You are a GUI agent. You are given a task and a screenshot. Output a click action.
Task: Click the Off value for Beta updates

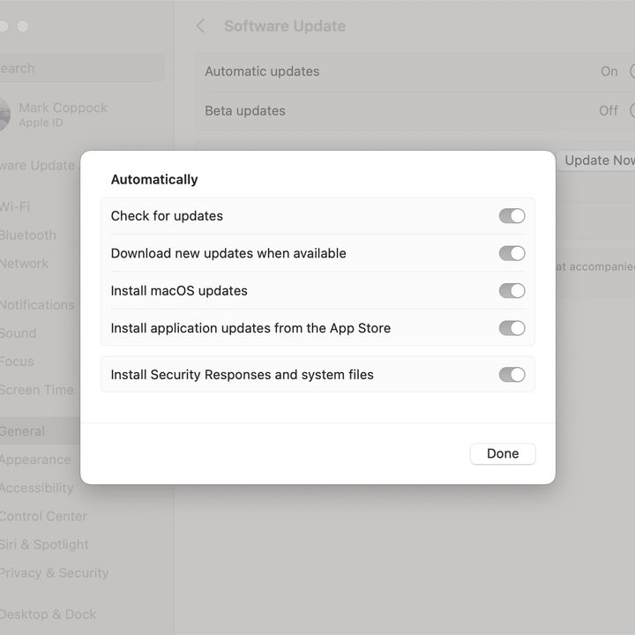pos(609,110)
